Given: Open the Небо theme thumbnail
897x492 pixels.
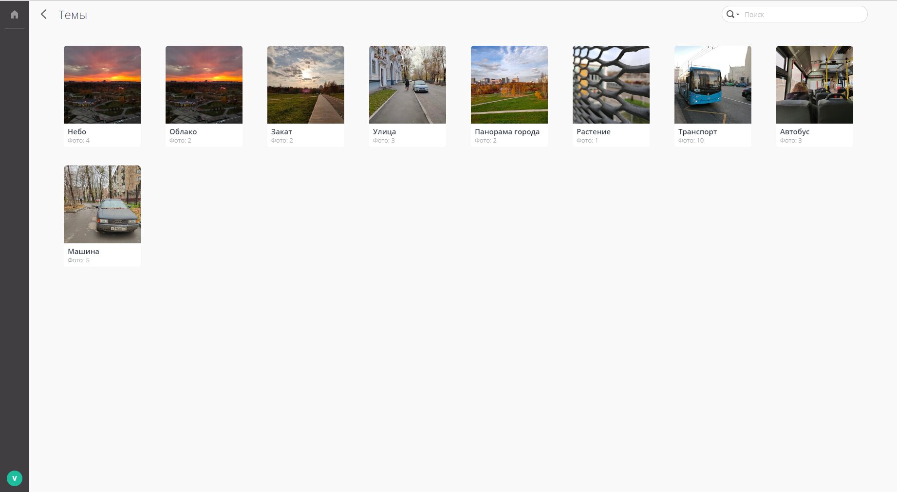Looking at the screenshot, I should point(102,85).
